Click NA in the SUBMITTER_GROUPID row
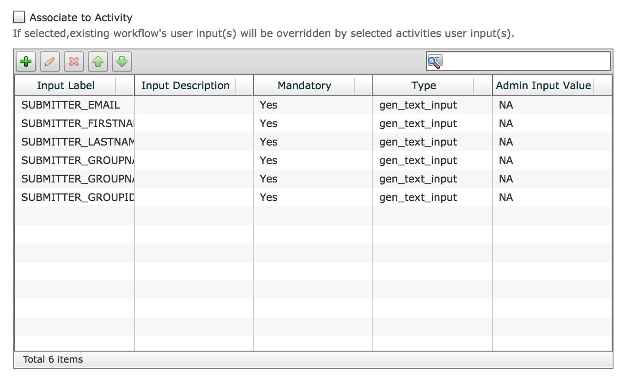 pyautogui.click(x=506, y=197)
